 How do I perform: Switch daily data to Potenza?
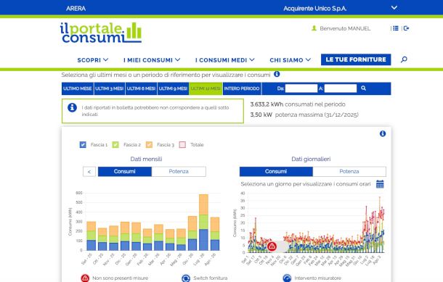(x=349, y=172)
